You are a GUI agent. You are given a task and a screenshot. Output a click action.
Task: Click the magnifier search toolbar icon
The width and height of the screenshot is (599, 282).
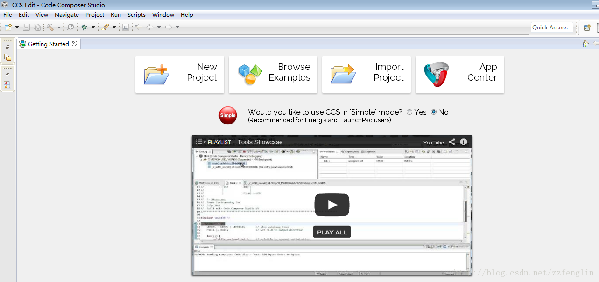tap(70, 28)
